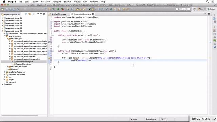Open the Navigate menu
This screenshot has width=217, height=122.
[57, 2]
